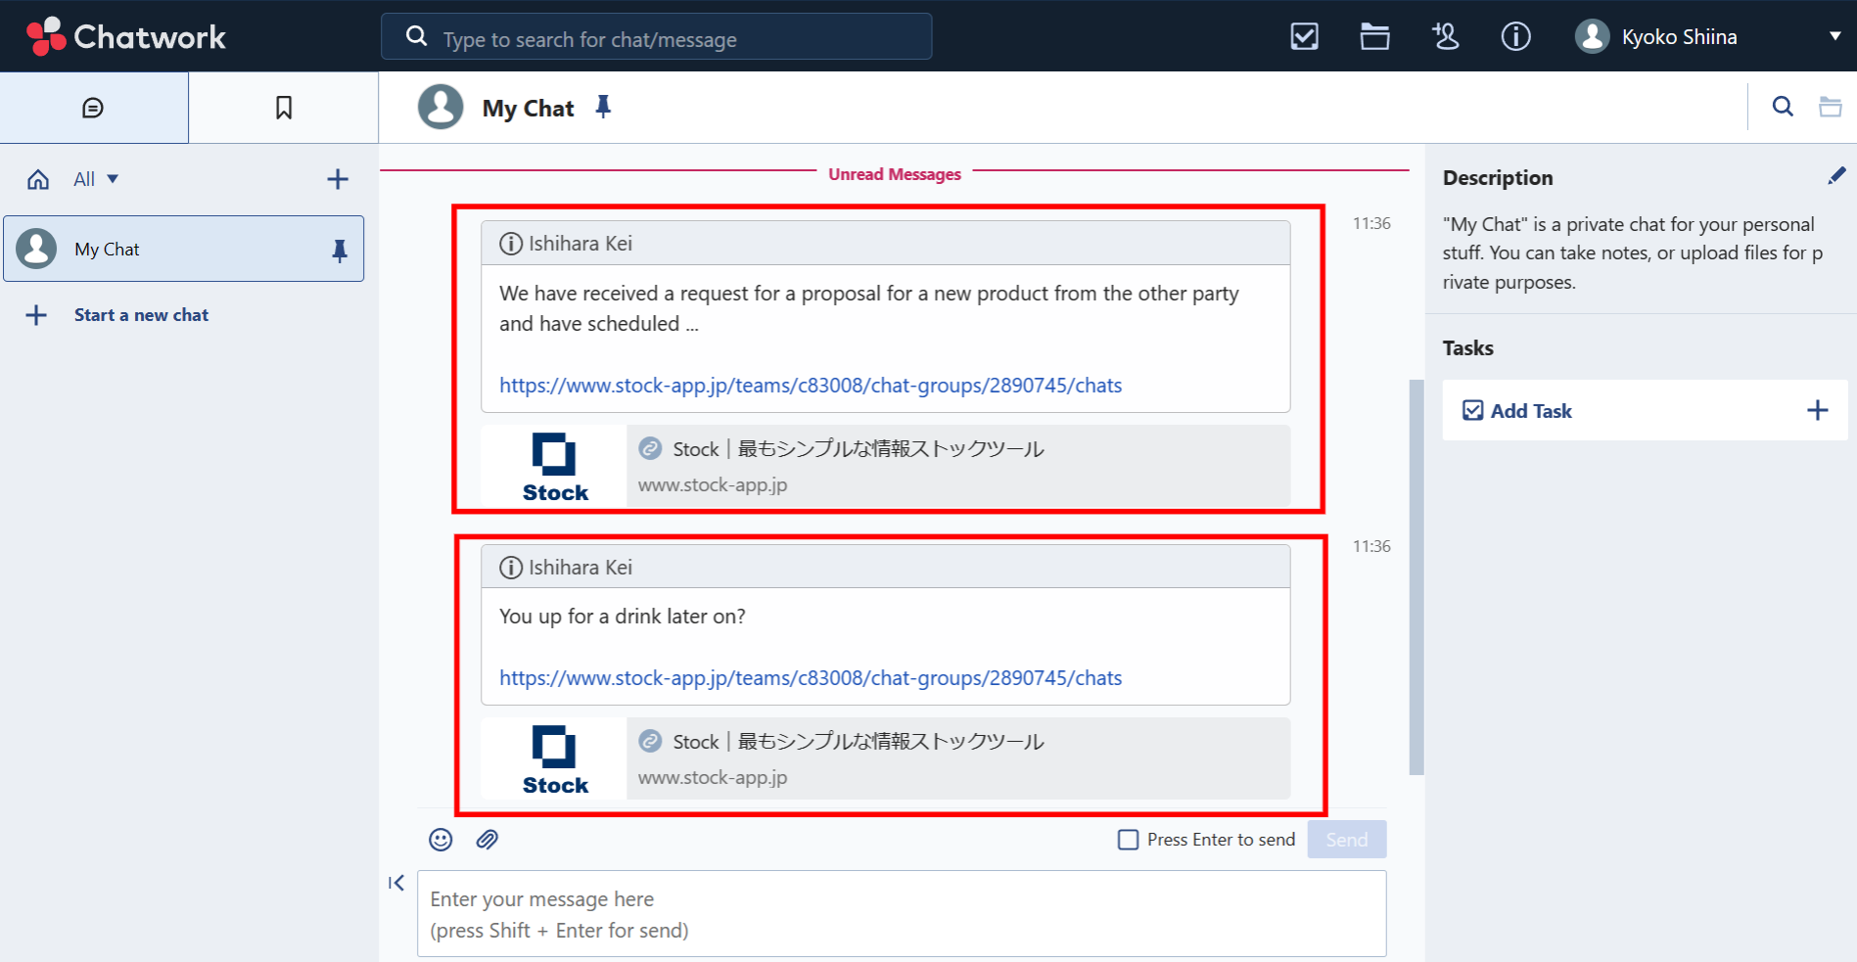Viewport: 1857px width, 962px height.
Task: Search messages using chat header magnifier icon
Action: [1783, 107]
